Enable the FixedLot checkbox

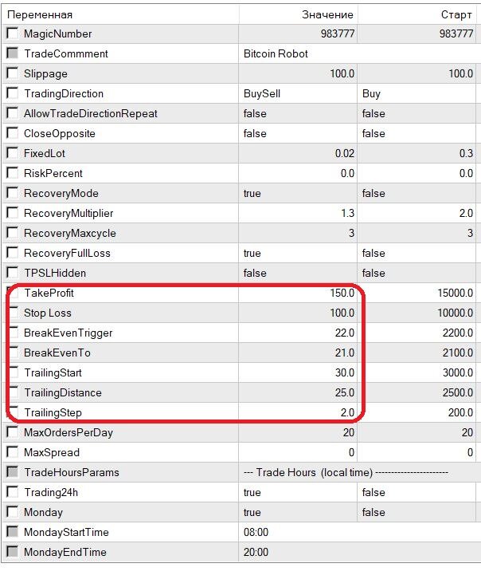click(x=12, y=153)
